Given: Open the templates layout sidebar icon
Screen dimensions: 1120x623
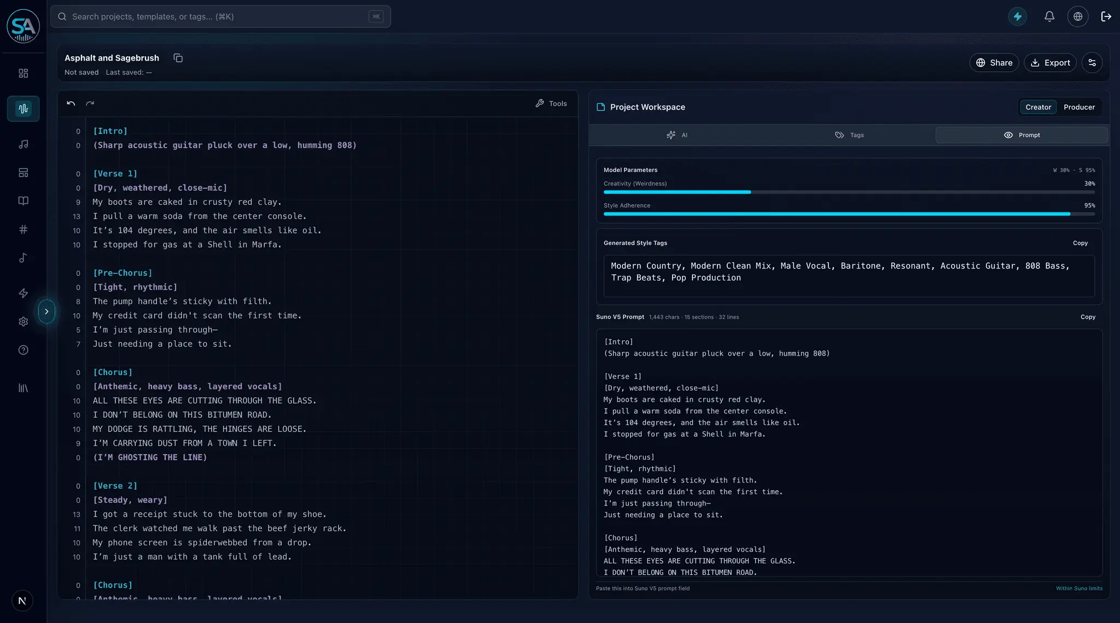Looking at the screenshot, I should pyautogui.click(x=23, y=173).
